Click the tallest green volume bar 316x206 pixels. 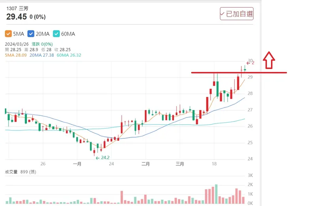216,194
